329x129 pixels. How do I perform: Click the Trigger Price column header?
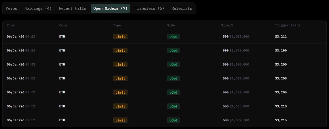click(x=288, y=25)
